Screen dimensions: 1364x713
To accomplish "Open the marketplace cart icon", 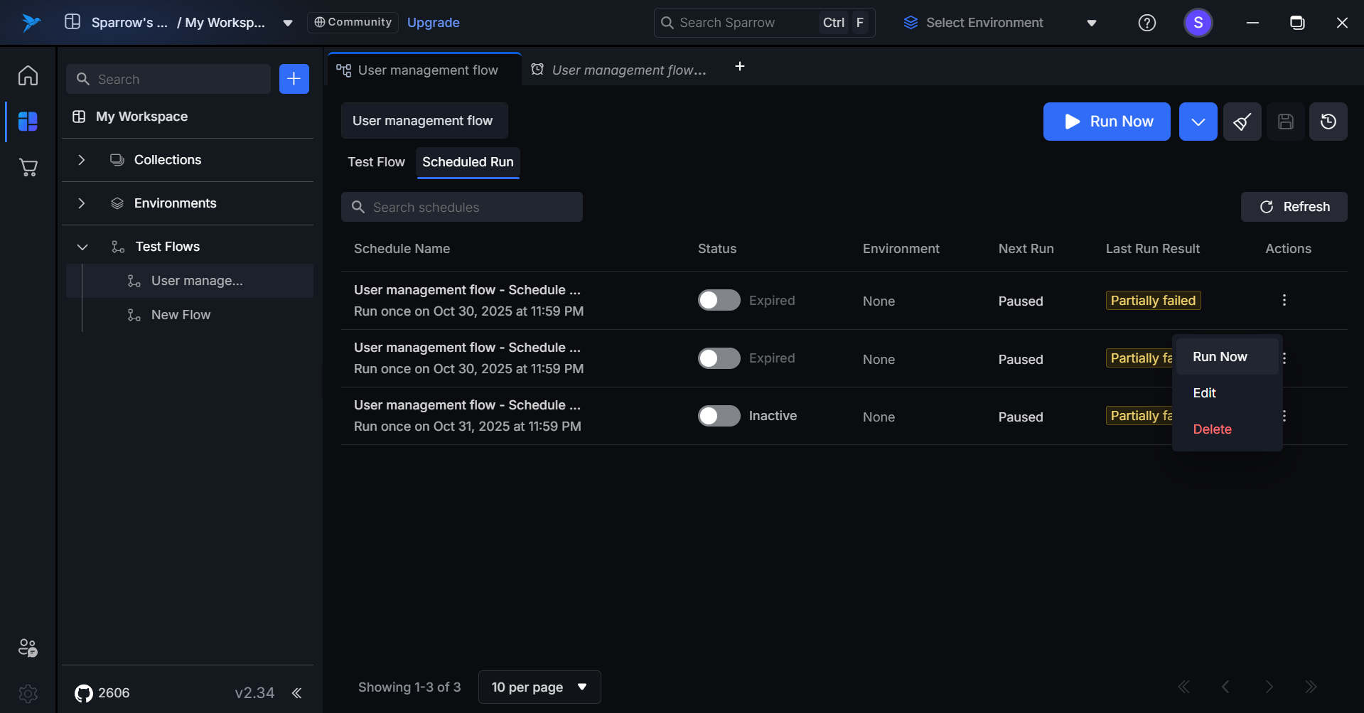I will pos(28,168).
